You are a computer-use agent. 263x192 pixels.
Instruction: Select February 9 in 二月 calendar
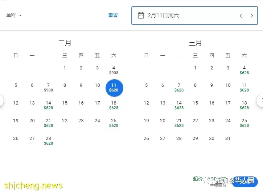point(81,85)
